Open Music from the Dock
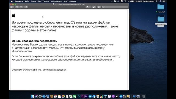 (x=109, y=97)
